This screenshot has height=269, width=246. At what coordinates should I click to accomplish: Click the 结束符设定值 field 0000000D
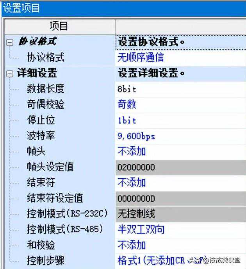click(136, 199)
